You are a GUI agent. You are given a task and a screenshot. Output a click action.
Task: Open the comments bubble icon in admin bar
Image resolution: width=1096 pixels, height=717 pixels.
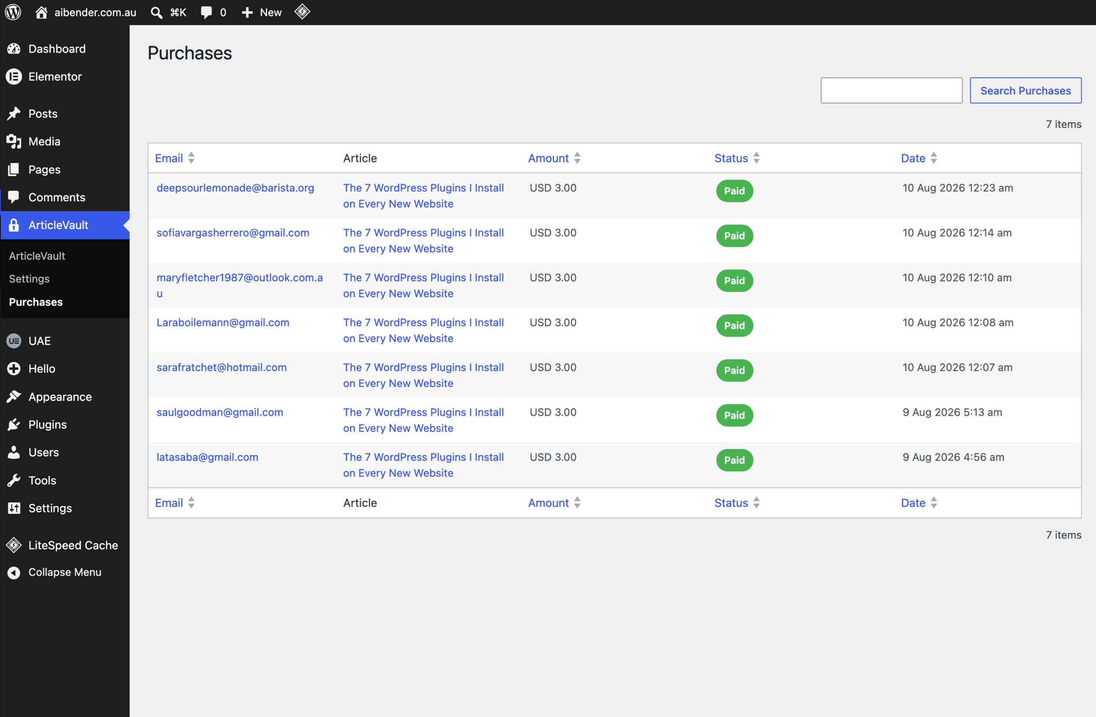click(x=206, y=12)
